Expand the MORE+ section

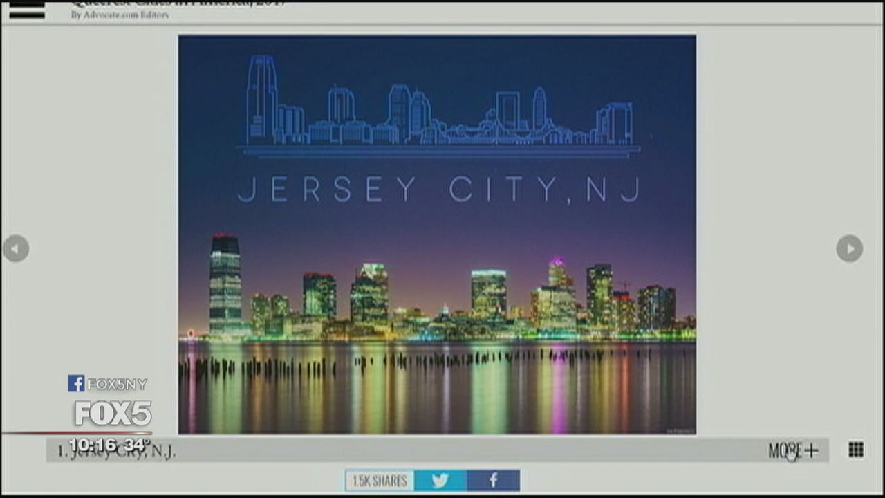pos(793,450)
